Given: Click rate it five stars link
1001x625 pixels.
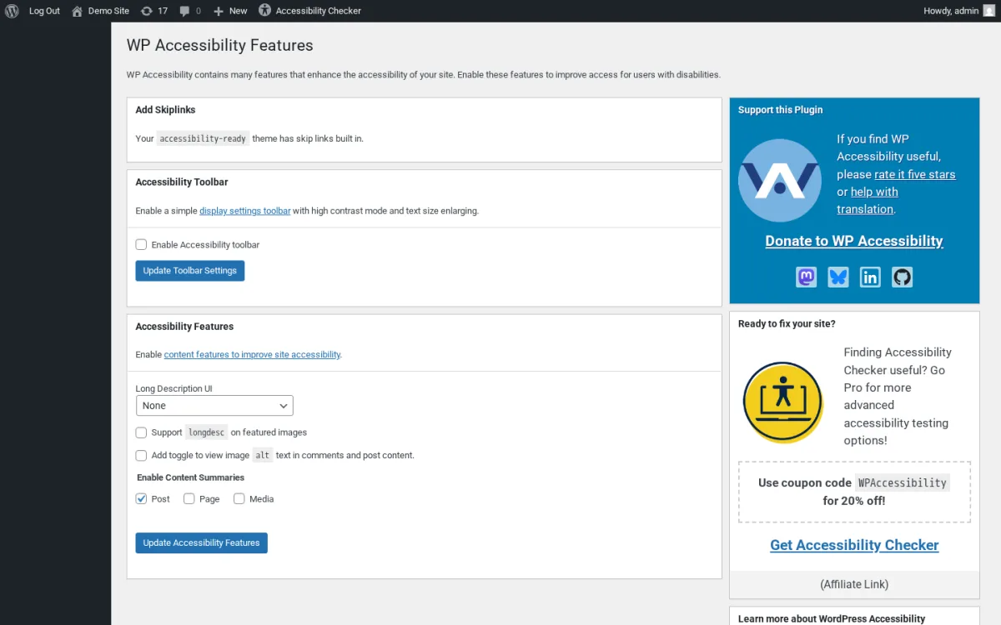Looking at the screenshot, I should 914,174.
